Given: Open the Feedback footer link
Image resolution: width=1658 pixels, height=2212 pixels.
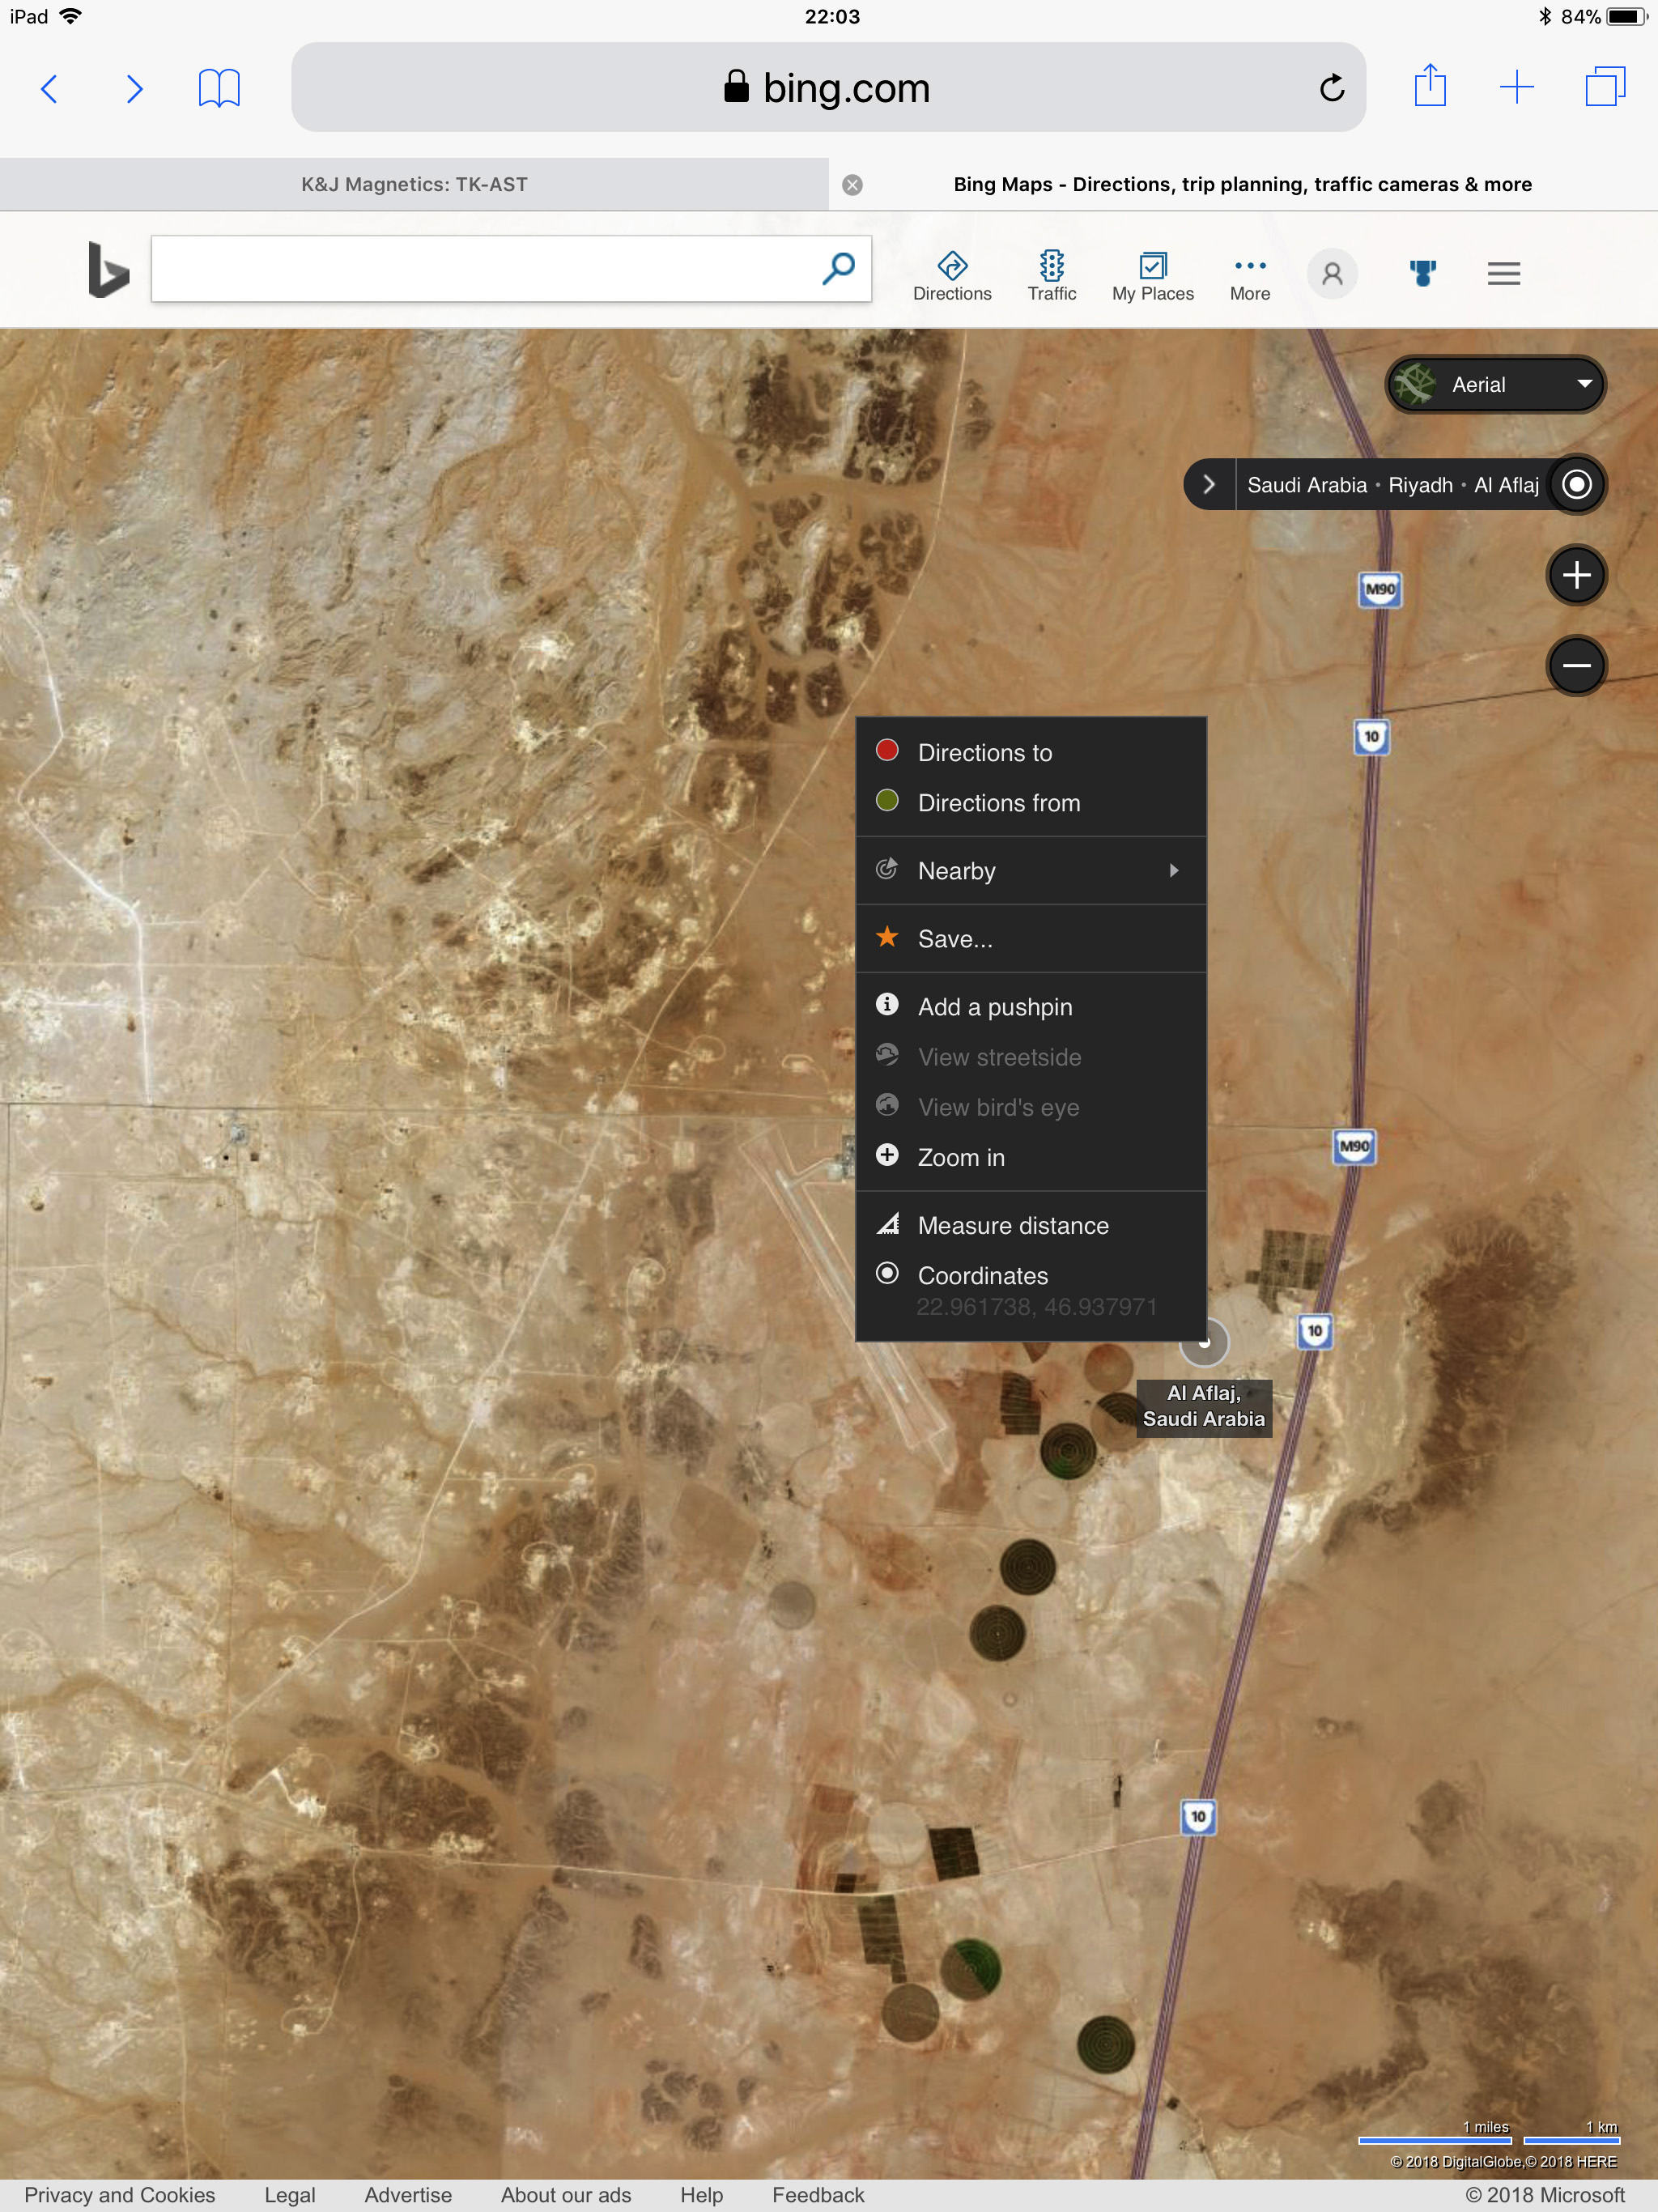Looking at the screenshot, I should click(817, 2195).
